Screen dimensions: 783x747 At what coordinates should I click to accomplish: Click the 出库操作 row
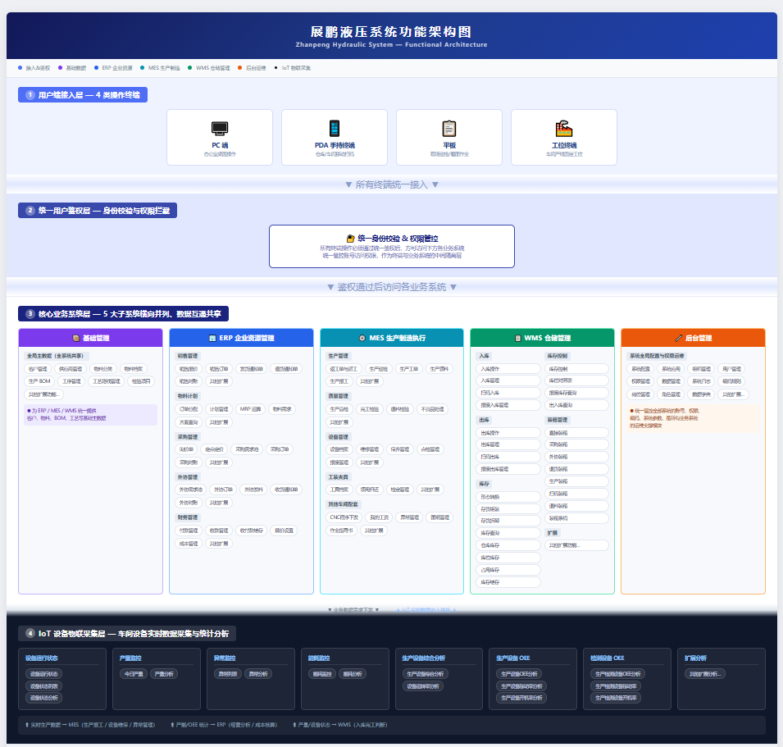coord(508,433)
